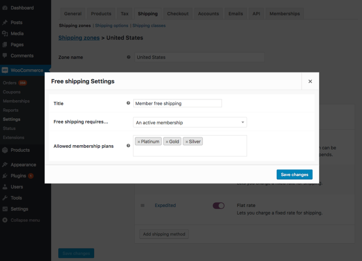The width and height of the screenshot is (362, 261).
Task: Remove the Gold membership plan tag
Action: tap(167, 141)
